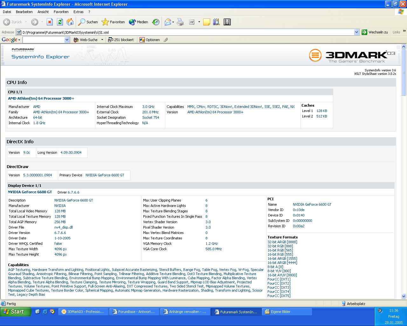Open the Ansicht menu

point(43,12)
